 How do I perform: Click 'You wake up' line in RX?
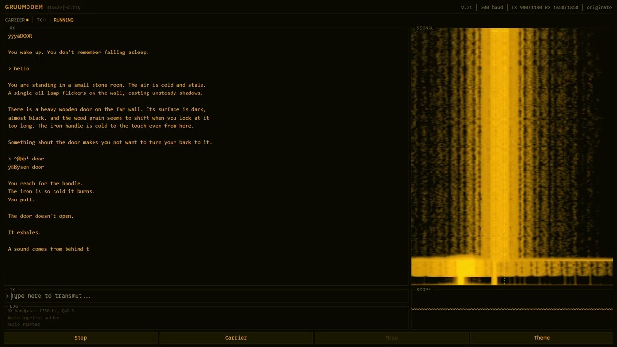click(x=78, y=52)
